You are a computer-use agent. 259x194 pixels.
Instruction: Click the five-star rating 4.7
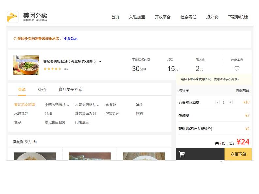click(x=56, y=69)
